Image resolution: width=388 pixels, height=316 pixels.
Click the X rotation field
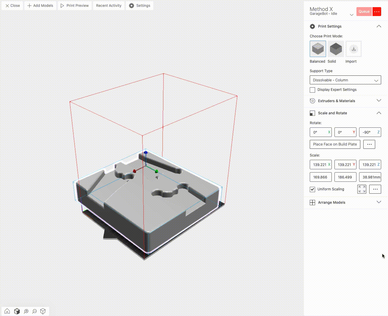click(x=321, y=132)
